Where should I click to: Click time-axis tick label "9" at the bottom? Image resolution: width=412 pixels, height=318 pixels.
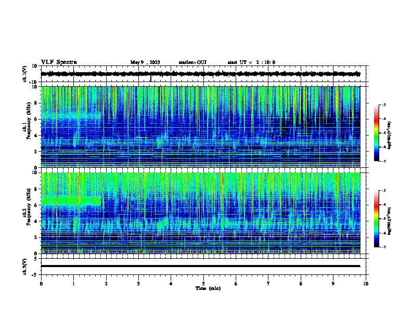click(333, 284)
